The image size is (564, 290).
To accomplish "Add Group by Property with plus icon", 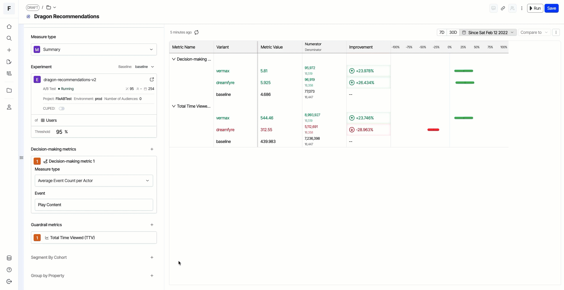I will 152,276.
